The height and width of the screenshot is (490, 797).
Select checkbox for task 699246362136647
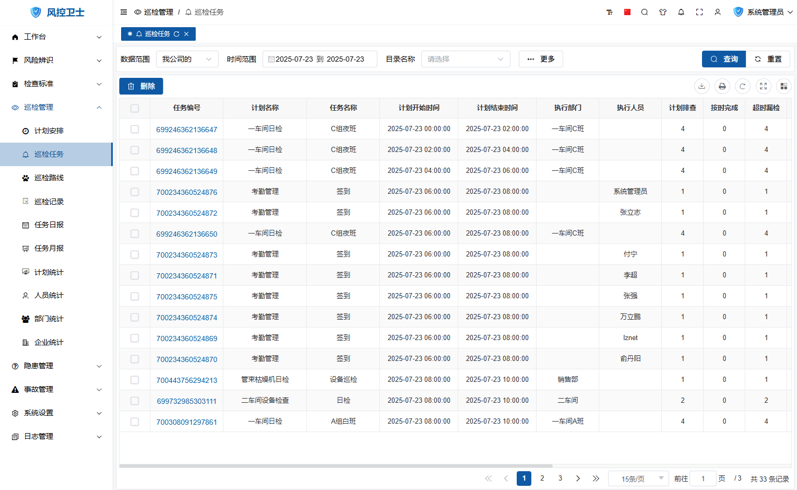pyautogui.click(x=135, y=129)
